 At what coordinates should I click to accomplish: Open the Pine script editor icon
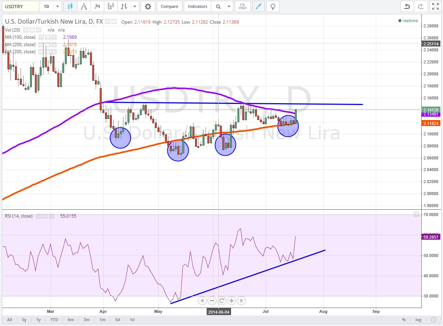coord(243,6)
